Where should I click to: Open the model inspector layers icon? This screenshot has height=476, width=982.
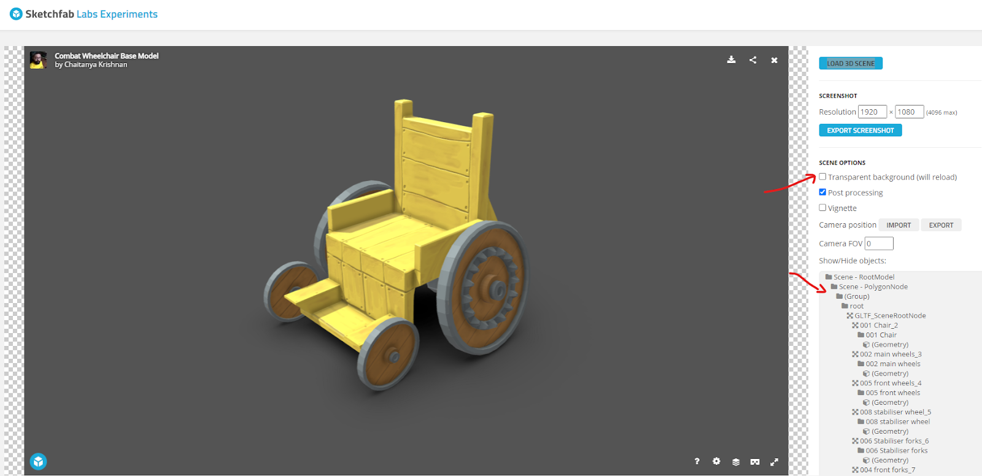coord(735,461)
